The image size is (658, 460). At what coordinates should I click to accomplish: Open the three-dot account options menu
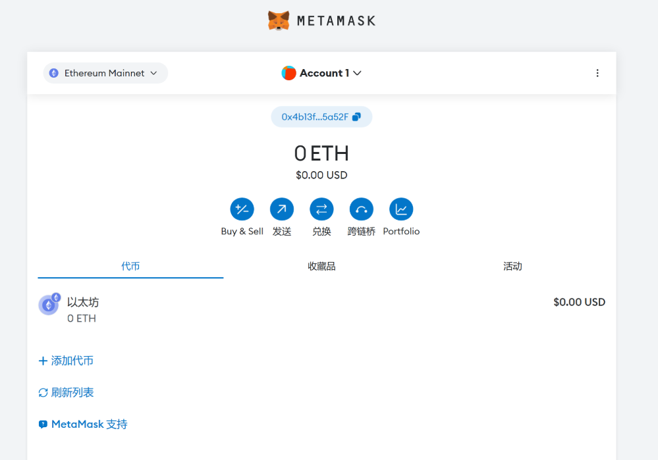(x=597, y=73)
